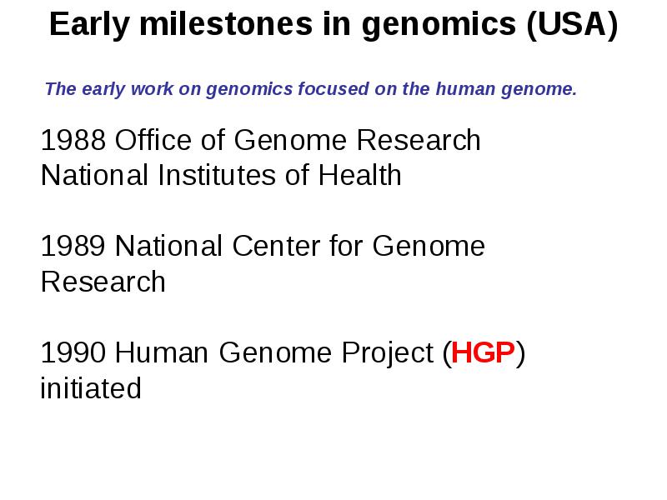
Task: Click the word 'Research' below the 1989 line
Action: point(103,282)
